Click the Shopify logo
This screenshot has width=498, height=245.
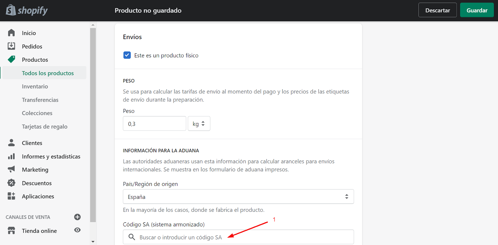[27, 10]
